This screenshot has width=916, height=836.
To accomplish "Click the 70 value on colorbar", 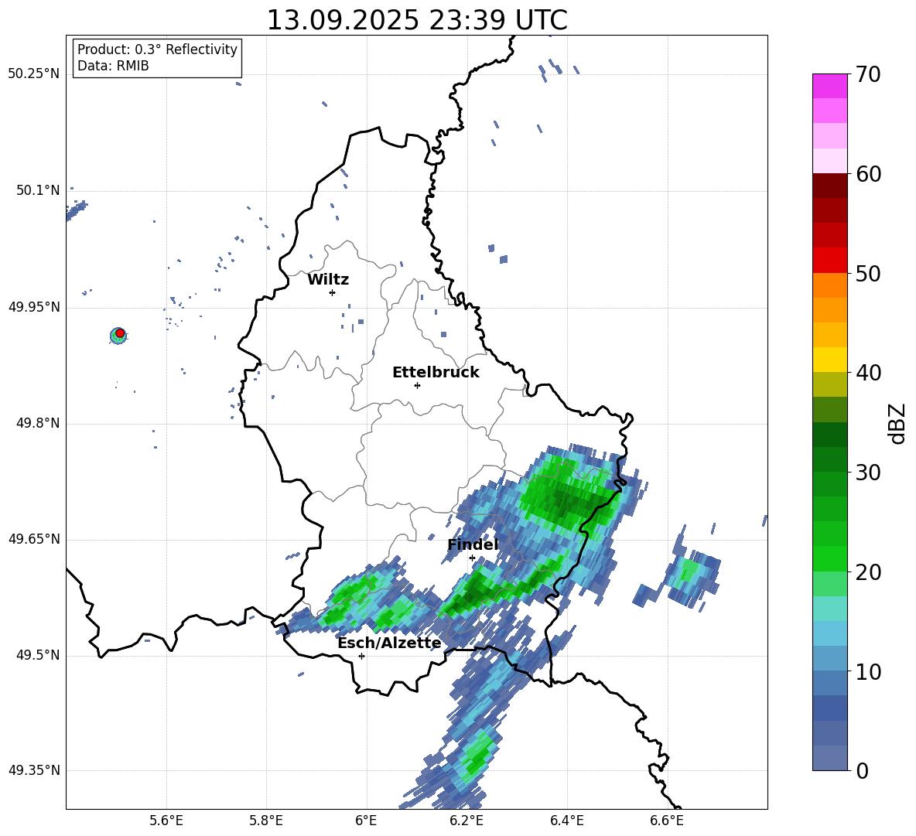I will (x=868, y=74).
